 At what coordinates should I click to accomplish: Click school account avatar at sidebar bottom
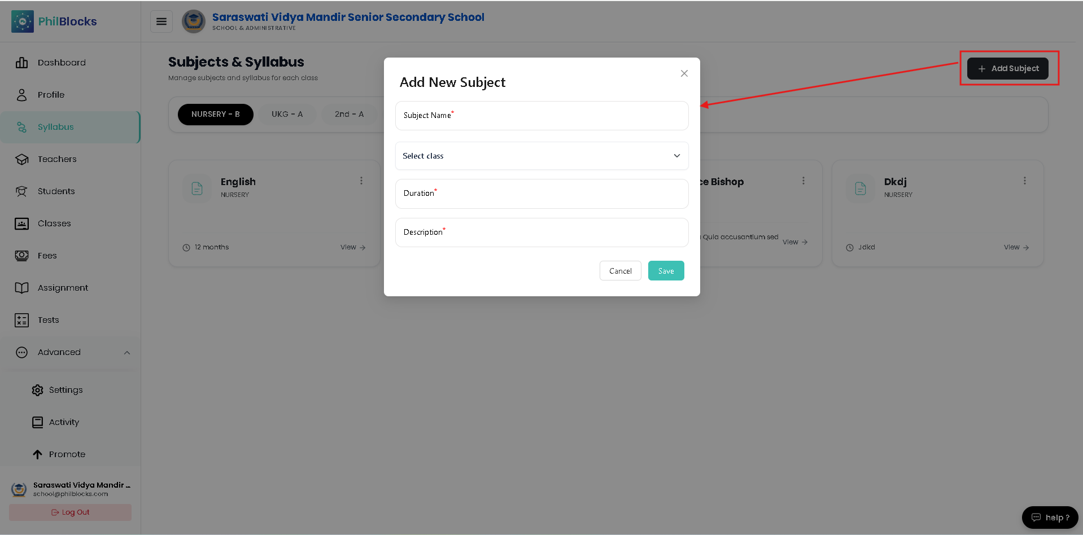[x=19, y=489]
